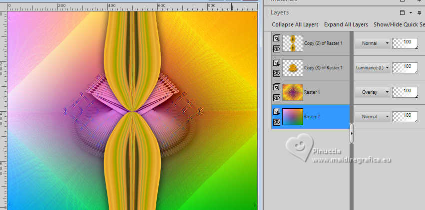This screenshot has width=425, height=210.
Task: Click Collapse All Layers
Action: [295, 24]
